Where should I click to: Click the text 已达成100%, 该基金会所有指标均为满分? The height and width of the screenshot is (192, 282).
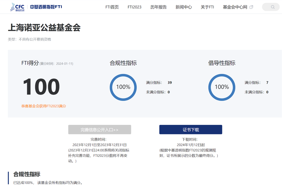click(48, 183)
